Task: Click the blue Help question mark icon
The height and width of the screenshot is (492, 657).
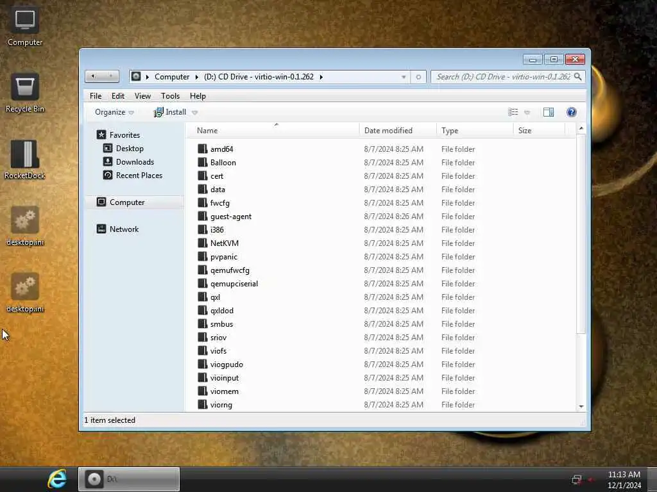Action: coord(572,112)
